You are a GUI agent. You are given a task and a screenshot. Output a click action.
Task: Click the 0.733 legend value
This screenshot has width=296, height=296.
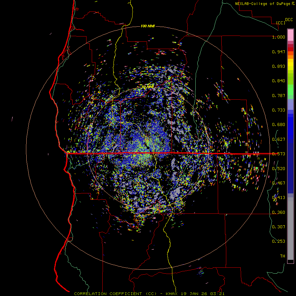click(x=279, y=110)
